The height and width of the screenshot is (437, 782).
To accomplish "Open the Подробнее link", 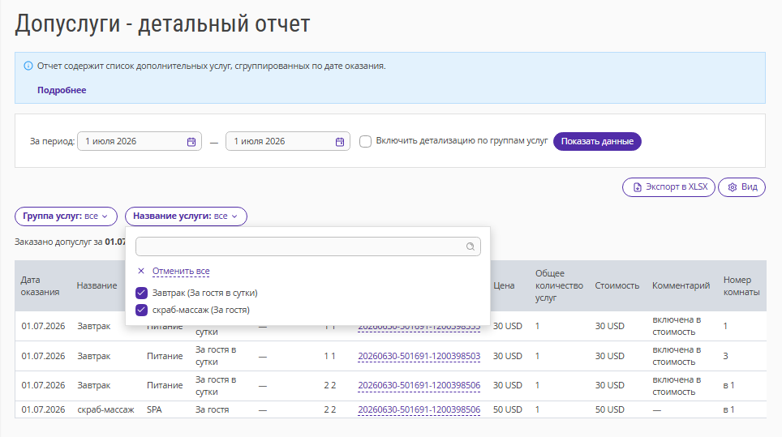I will pyautogui.click(x=62, y=90).
